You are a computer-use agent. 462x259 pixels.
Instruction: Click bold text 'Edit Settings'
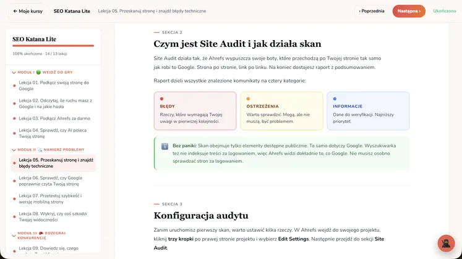(293, 239)
